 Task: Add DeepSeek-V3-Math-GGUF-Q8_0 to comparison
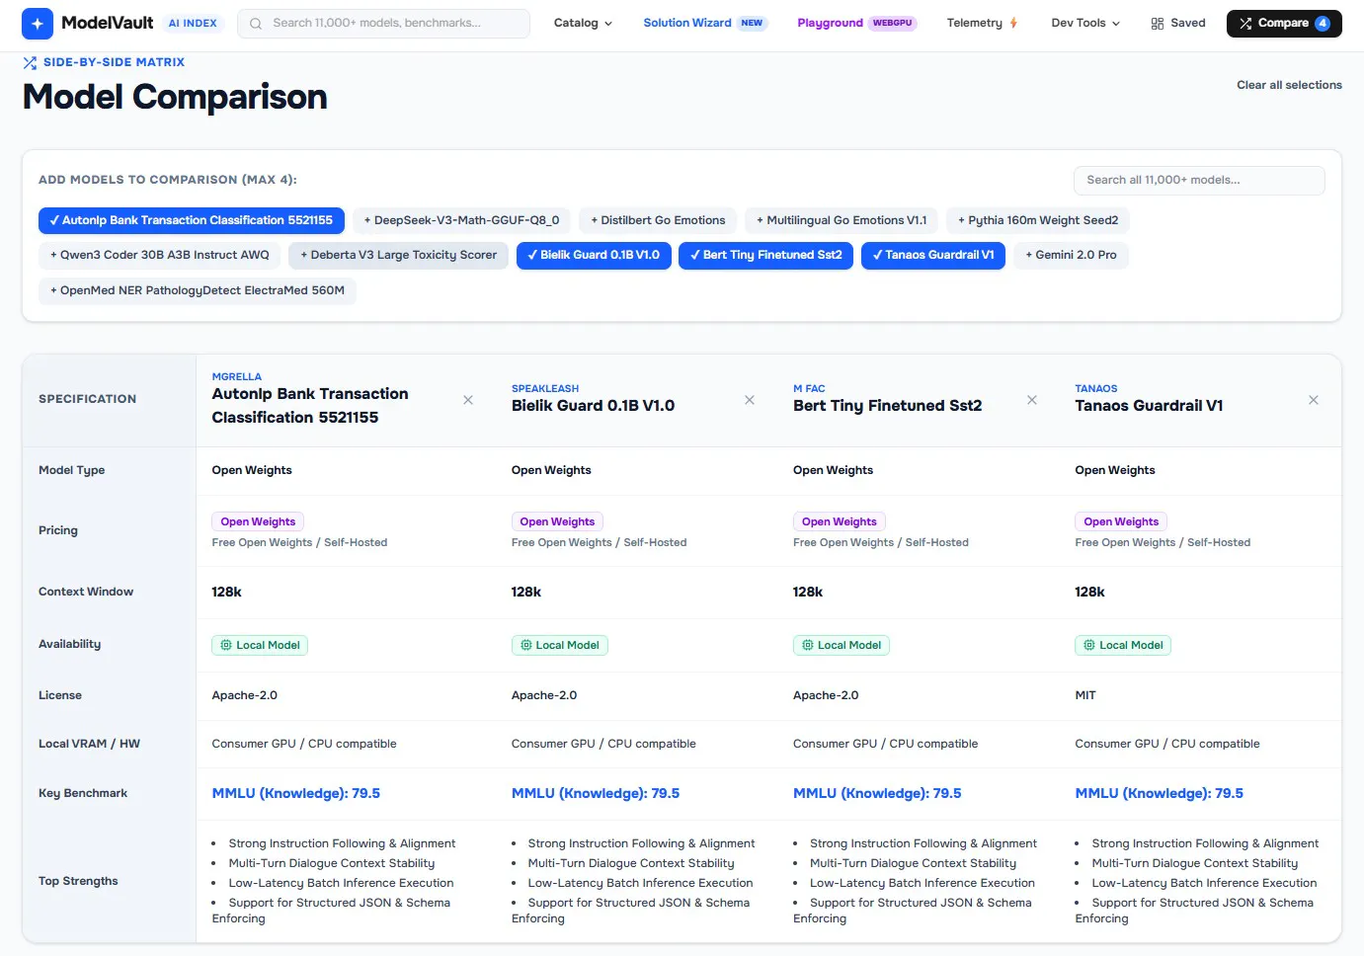click(461, 220)
